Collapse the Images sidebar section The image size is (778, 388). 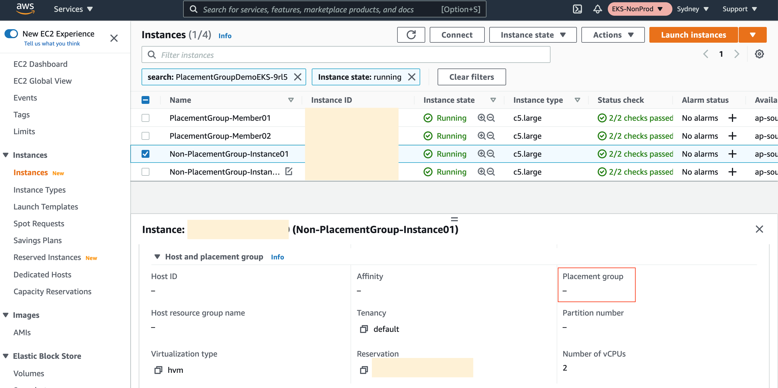[x=6, y=315]
